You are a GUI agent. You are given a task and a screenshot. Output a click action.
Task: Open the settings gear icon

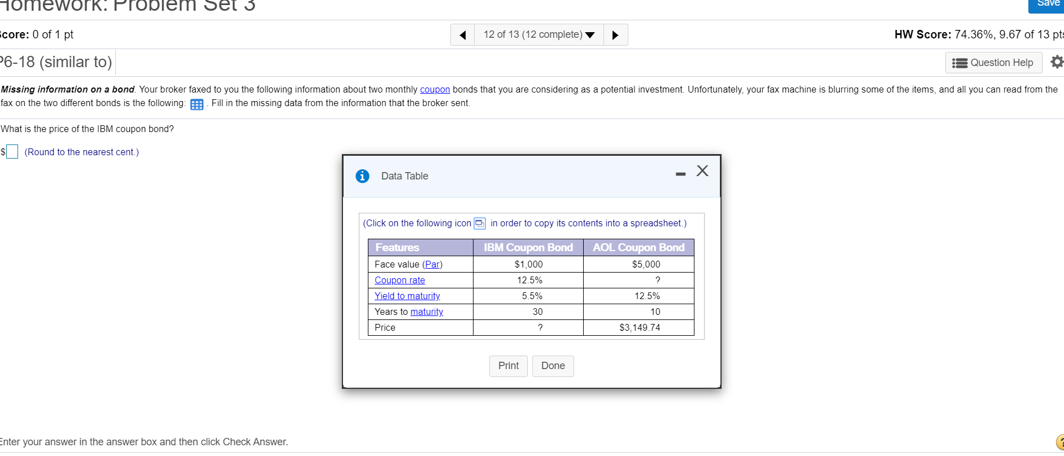(x=1057, y=62)
